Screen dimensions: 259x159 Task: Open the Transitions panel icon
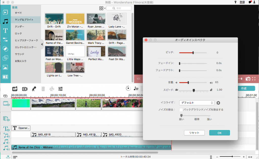click(5, 39)
